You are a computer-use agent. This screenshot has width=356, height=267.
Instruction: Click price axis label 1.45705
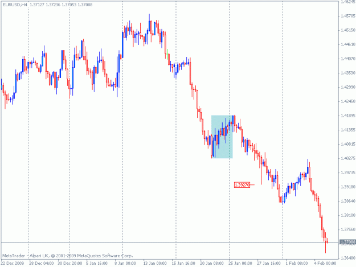pyautogui.click(x=348, y=15)
